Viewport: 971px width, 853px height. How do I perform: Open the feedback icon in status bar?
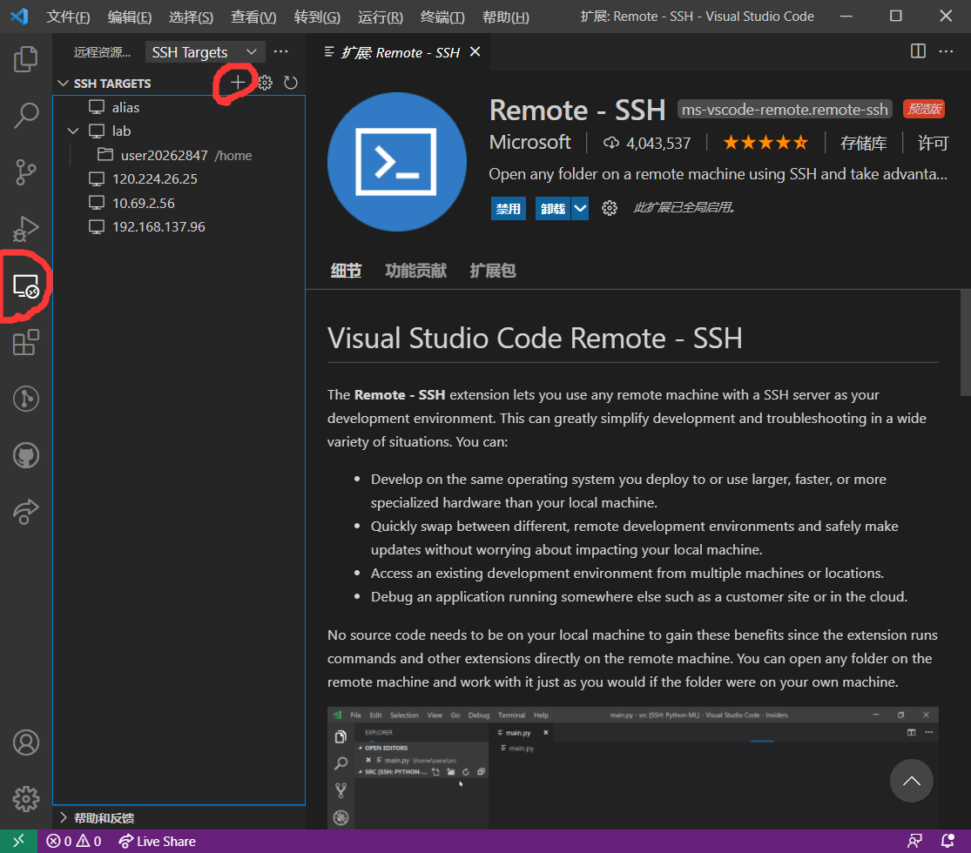pyautogui.click(x=914, y=841)
